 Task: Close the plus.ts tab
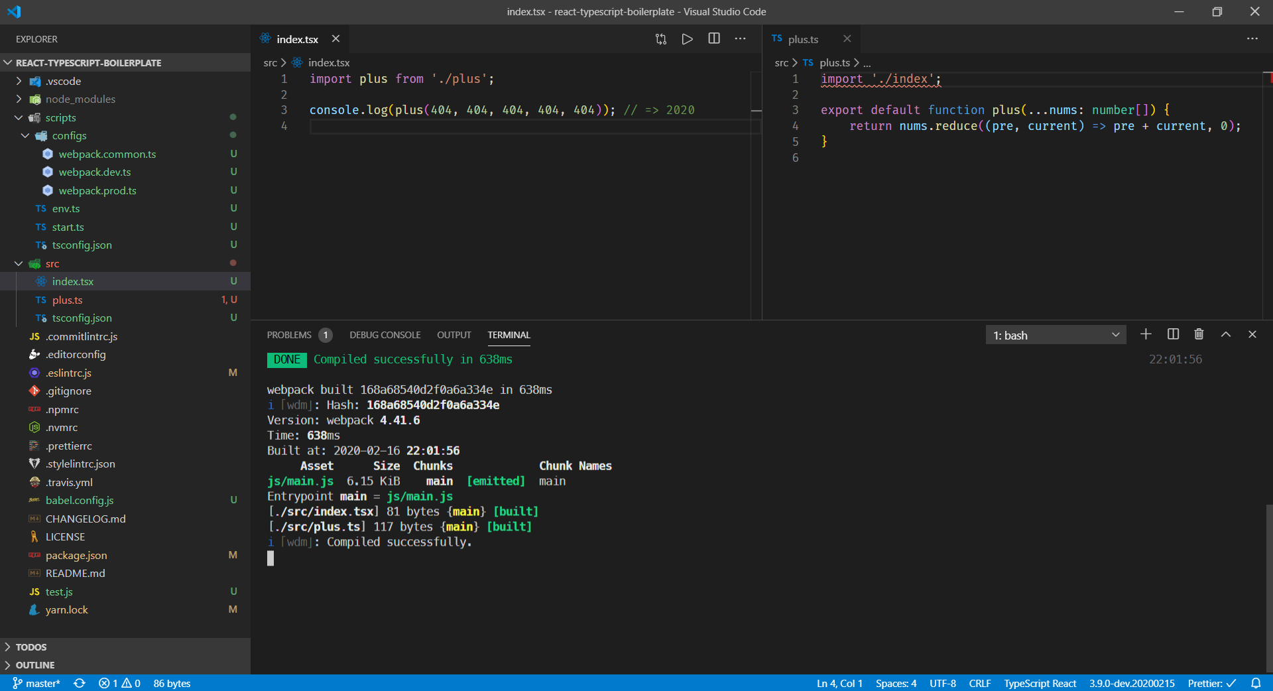tap(847, 39)
